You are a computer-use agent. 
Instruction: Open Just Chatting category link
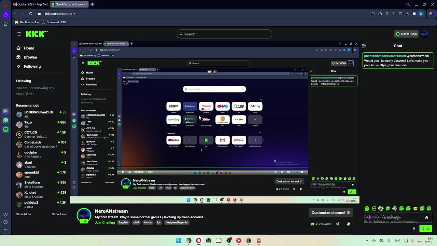pyautogui.click(x=105, y=222)
